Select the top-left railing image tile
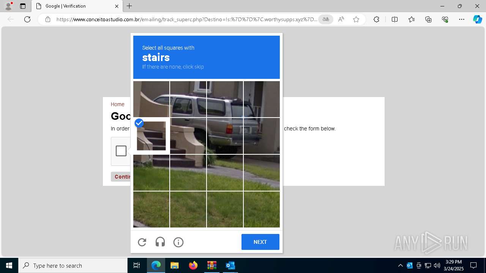Viewport: 486px width, 273px height. click(151, 99)
